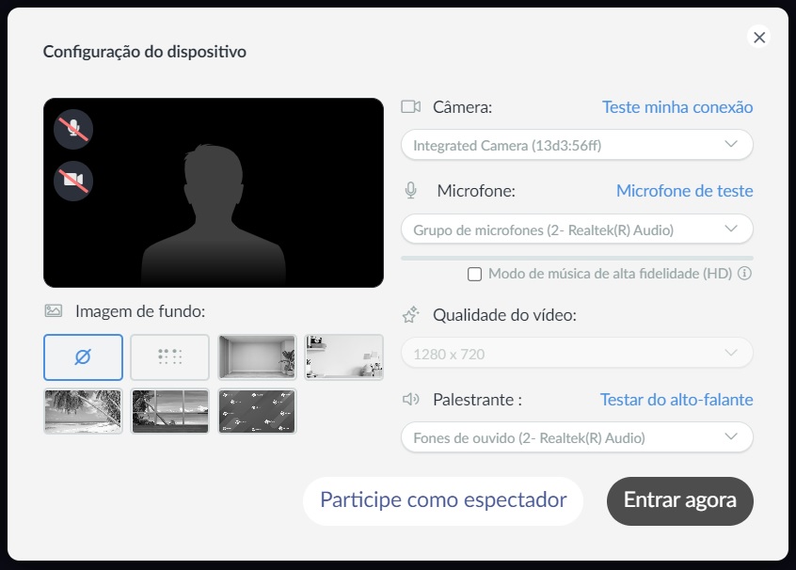Viewport: 796px width, 570px height.
Task: Click the Qualidade do vídeo label
Action: (x=504, y=315)
